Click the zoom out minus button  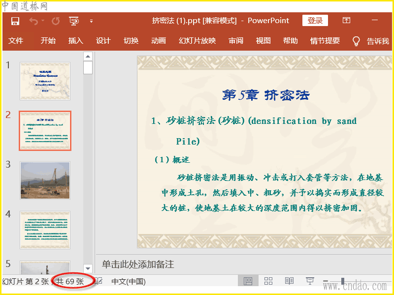[x=326, y=281]
